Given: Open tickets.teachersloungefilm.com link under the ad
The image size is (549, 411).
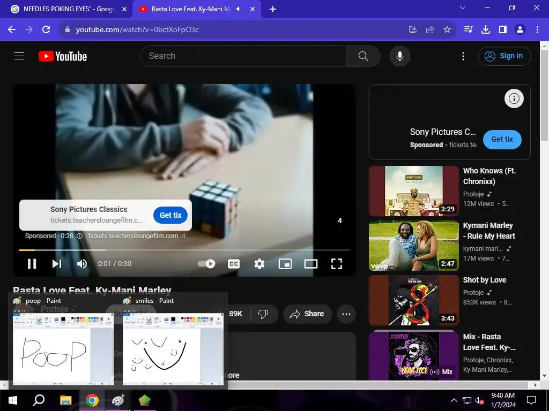Looking at the screenshot, I should pos(133,236).
